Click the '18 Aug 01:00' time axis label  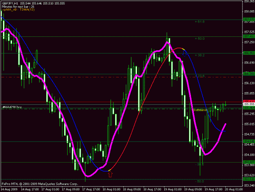(x=111, y=190)
